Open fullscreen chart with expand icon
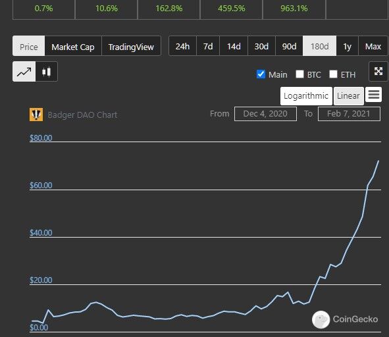389x337 pixels. point(378,72)
